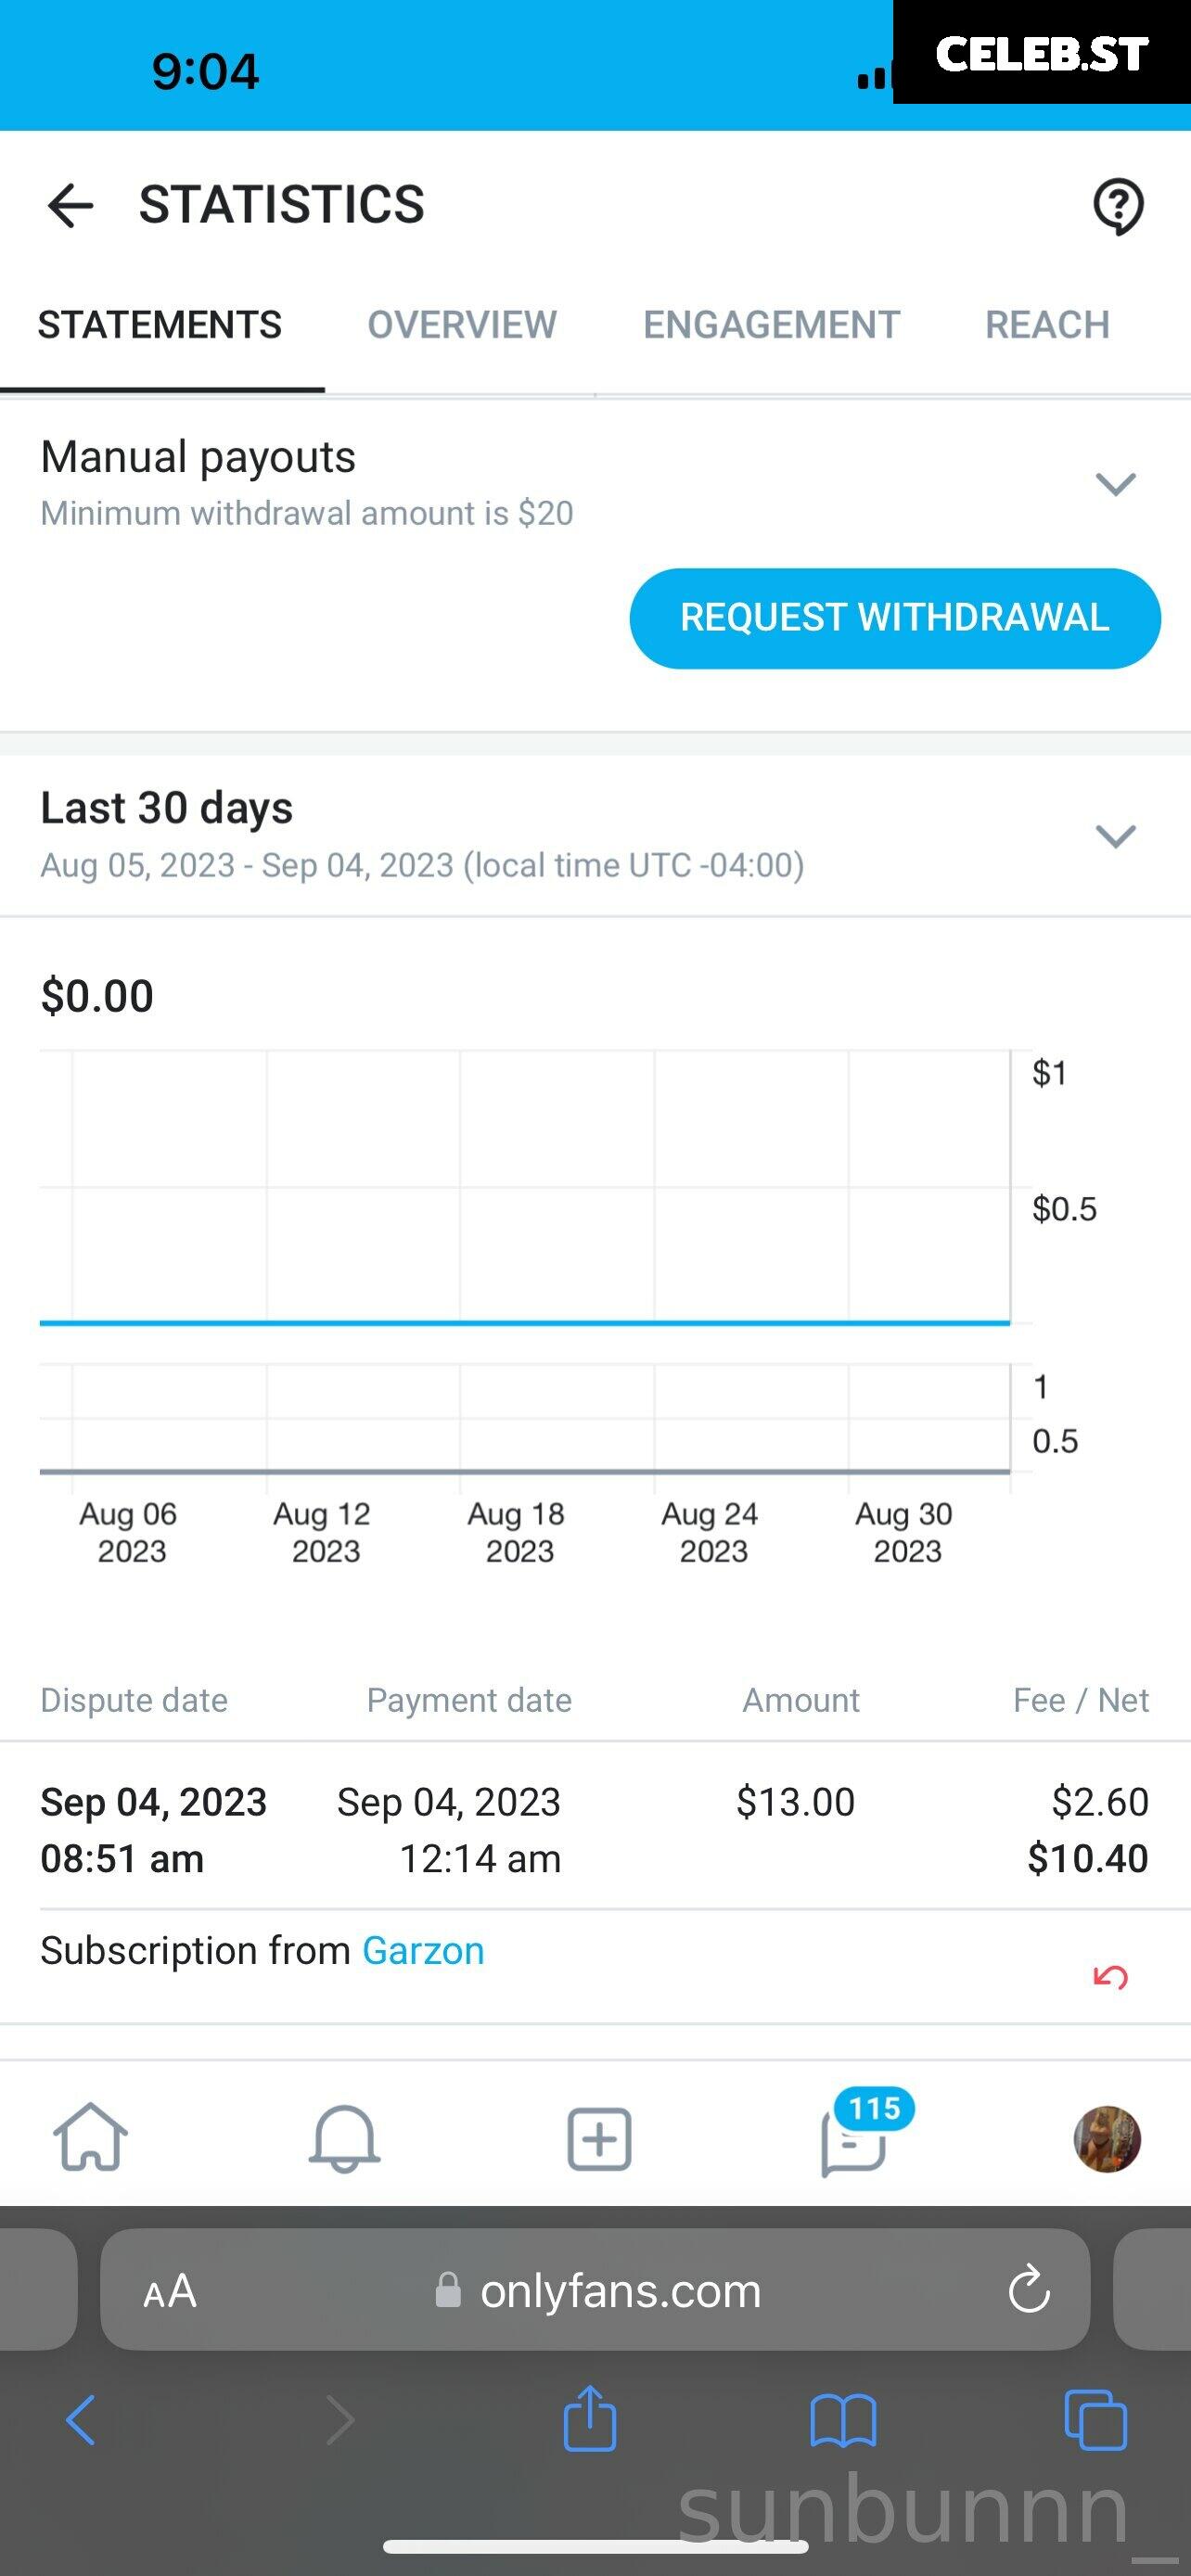Open the Safari bookmarks icon
Screen dimensions: 1191x2576
point(843,2421)
